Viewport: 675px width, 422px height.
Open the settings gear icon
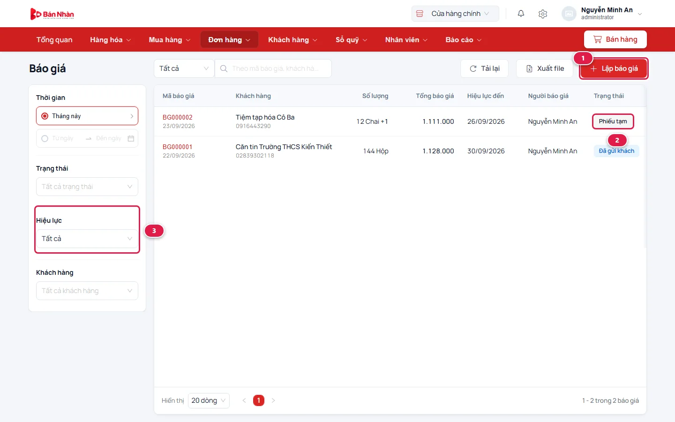tap(543, 14)
